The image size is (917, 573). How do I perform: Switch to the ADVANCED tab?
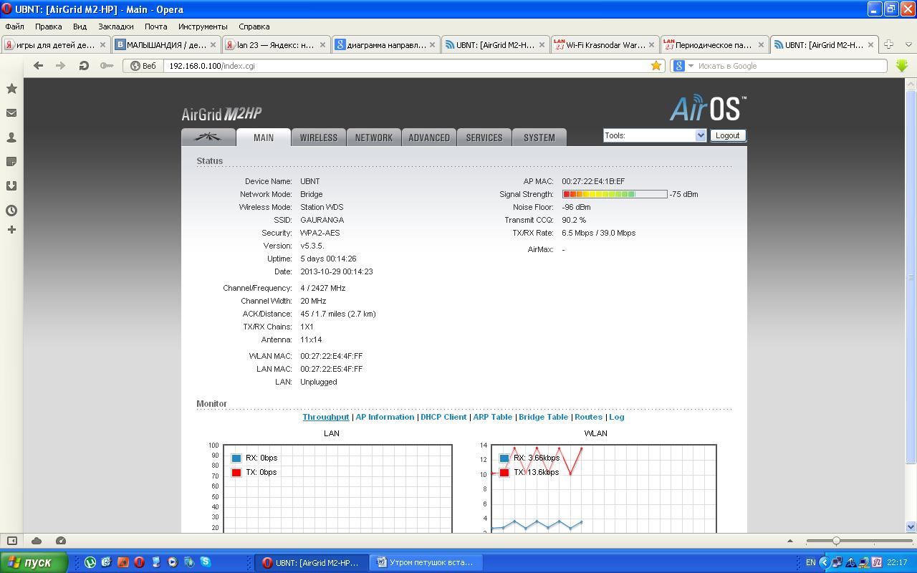click(429, 138)
